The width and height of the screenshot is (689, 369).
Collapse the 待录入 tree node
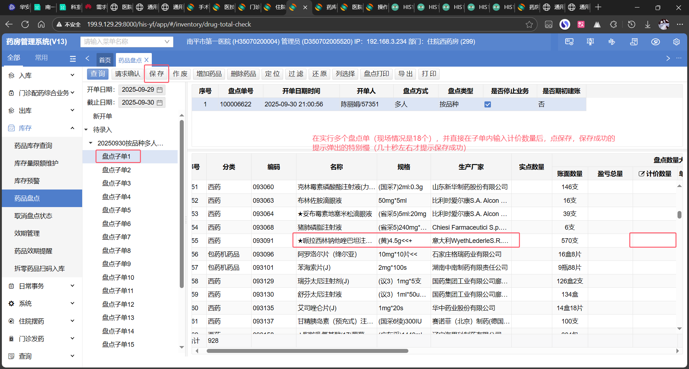(x=86, y=130)
